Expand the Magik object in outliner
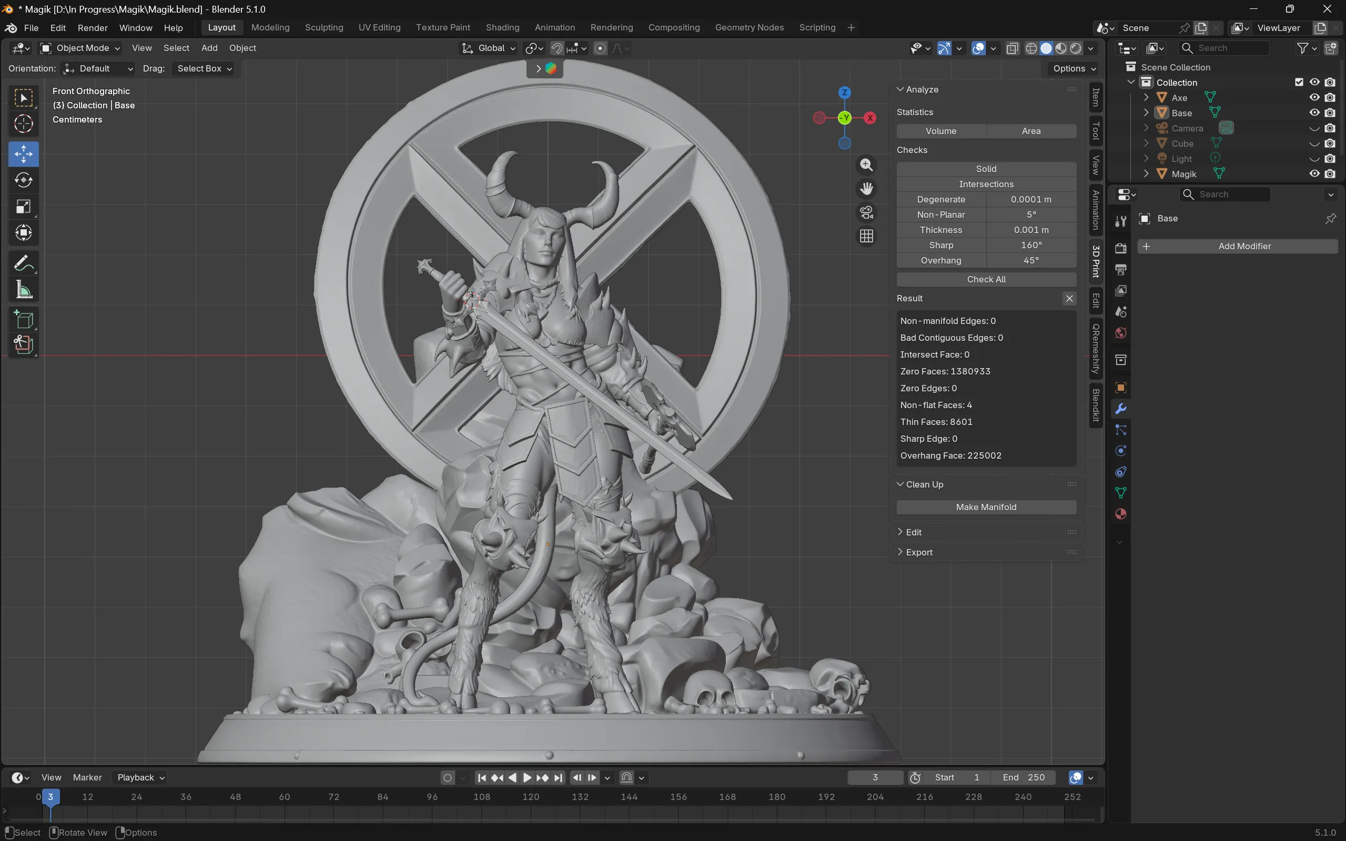 click(x=1146, y=174)
